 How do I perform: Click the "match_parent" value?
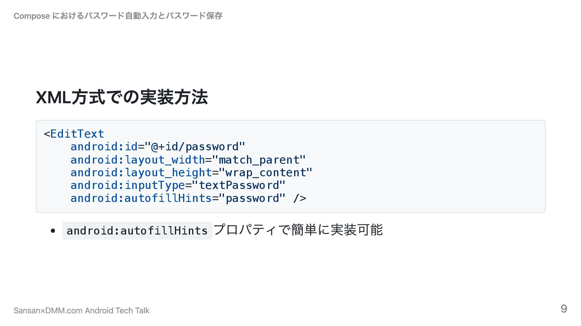(x=259, y=160)
